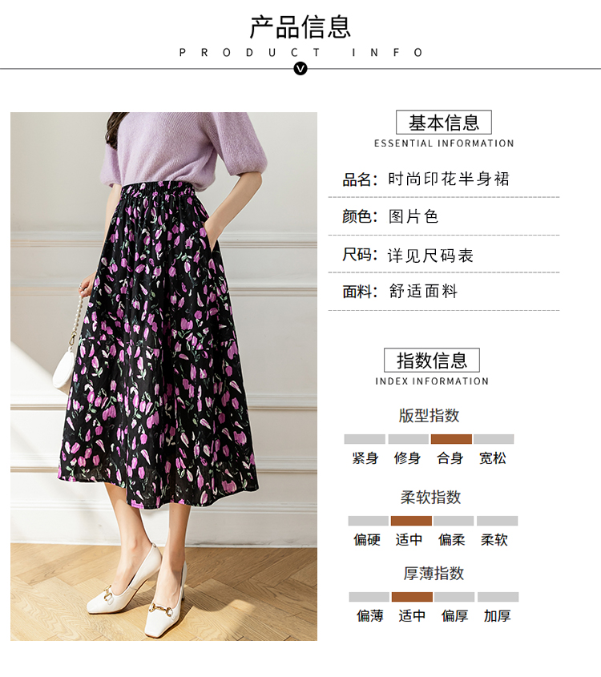The image size is (601, 677).
Task: Select the brown 适中 thickness swatch
Action: (x=412, y=597)
